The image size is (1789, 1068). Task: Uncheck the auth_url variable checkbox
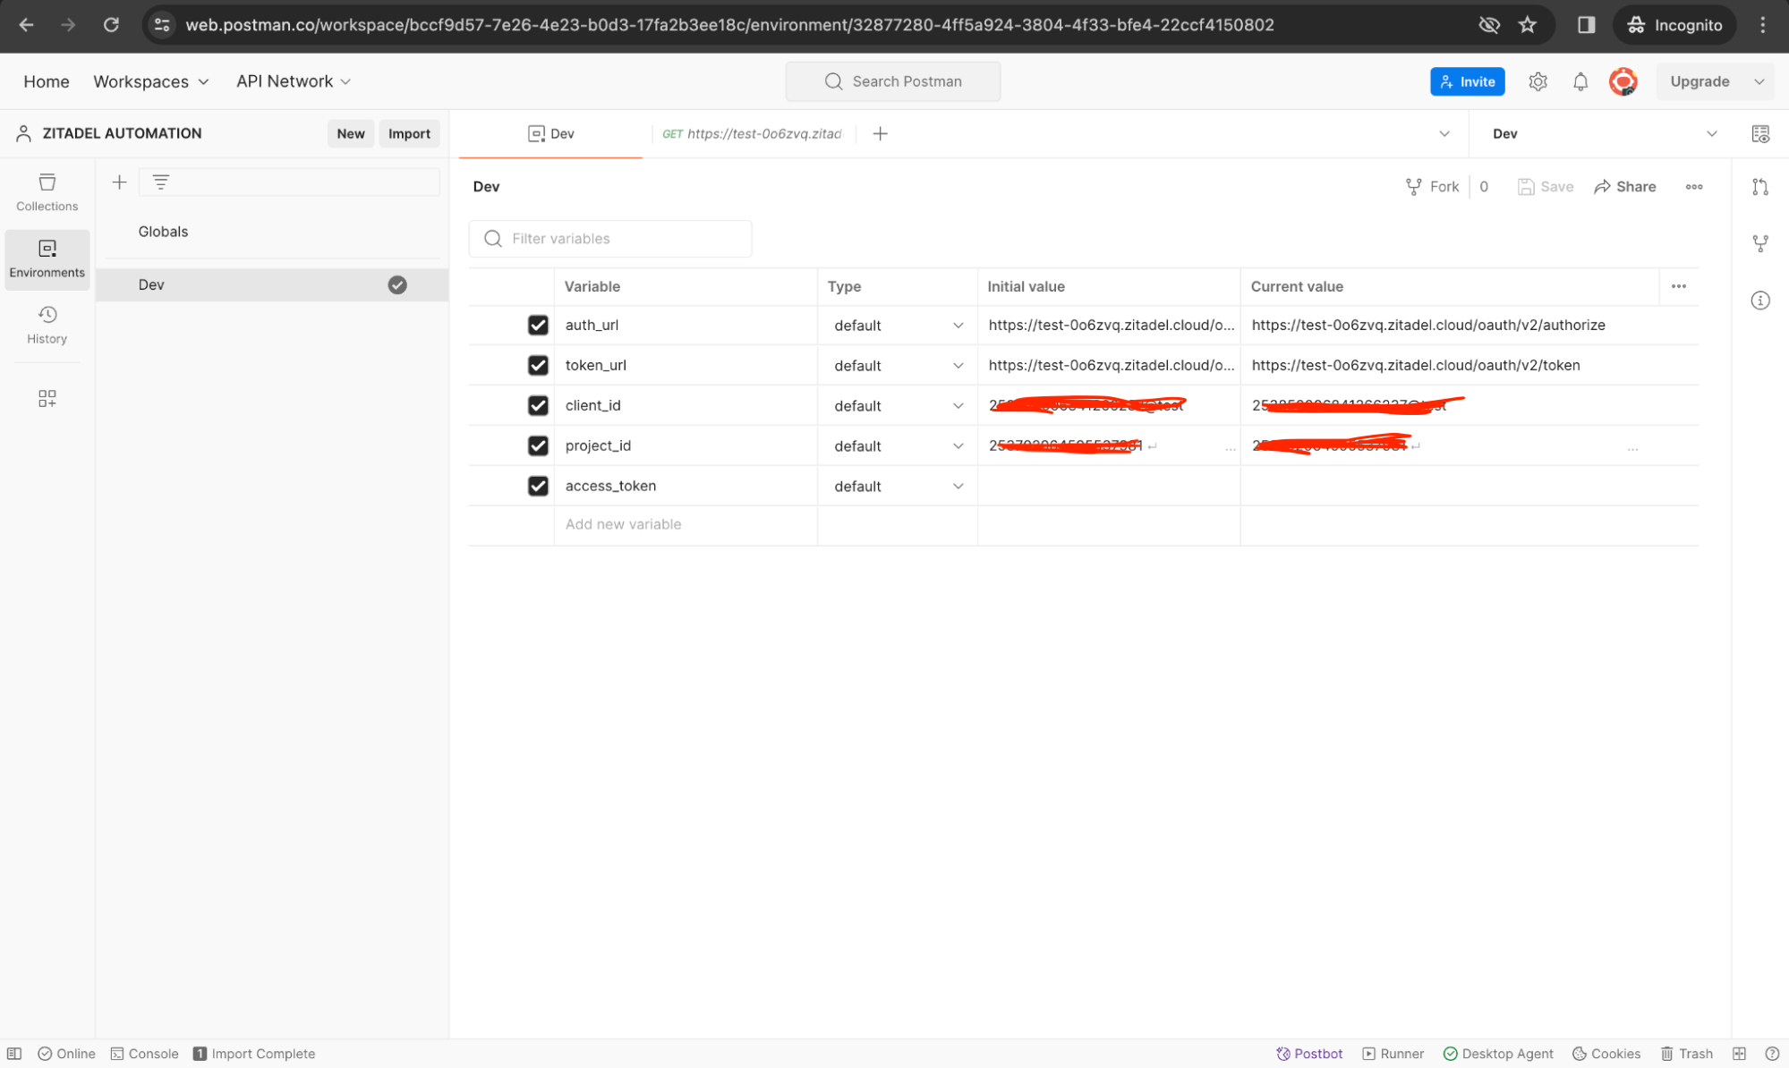538,325
